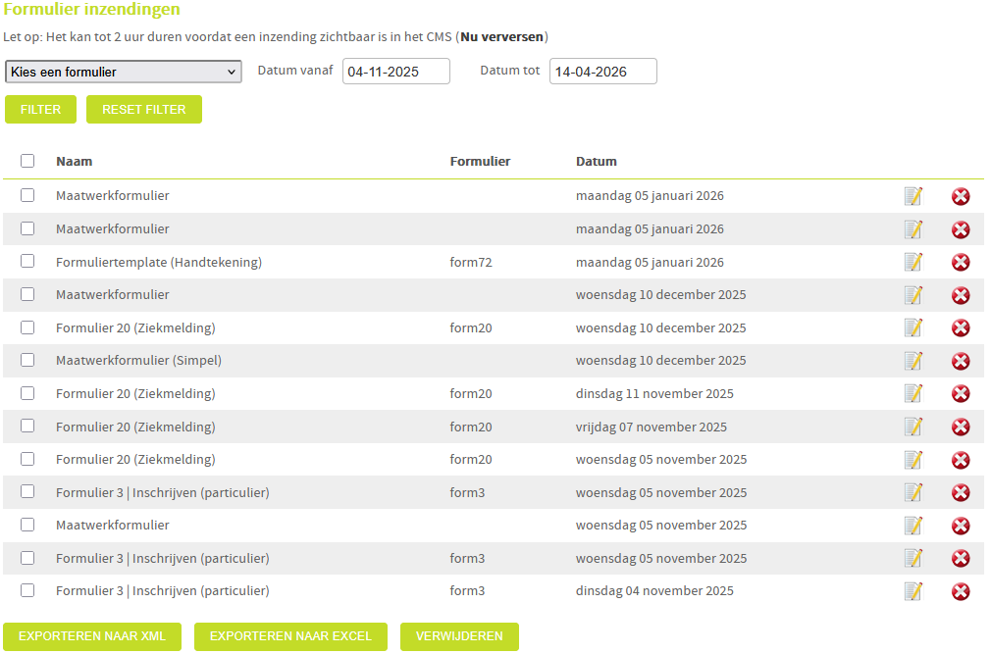Check the Formuliertemplate (Handtekening) row checkbox

click(27, 261)
